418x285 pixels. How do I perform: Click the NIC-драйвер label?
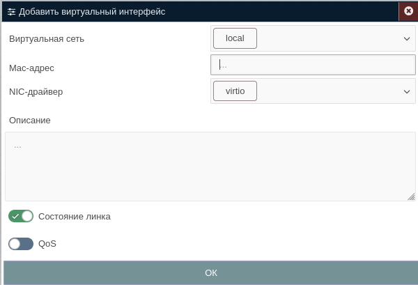tap(36, 92)
